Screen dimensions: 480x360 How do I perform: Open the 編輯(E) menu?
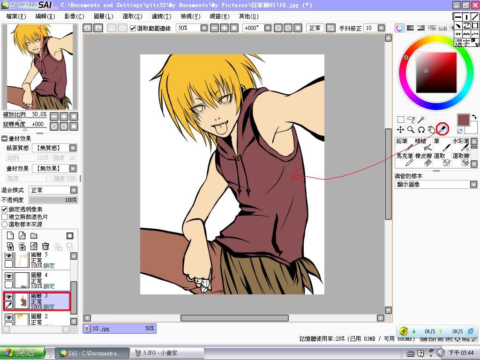tap(45, 16)
